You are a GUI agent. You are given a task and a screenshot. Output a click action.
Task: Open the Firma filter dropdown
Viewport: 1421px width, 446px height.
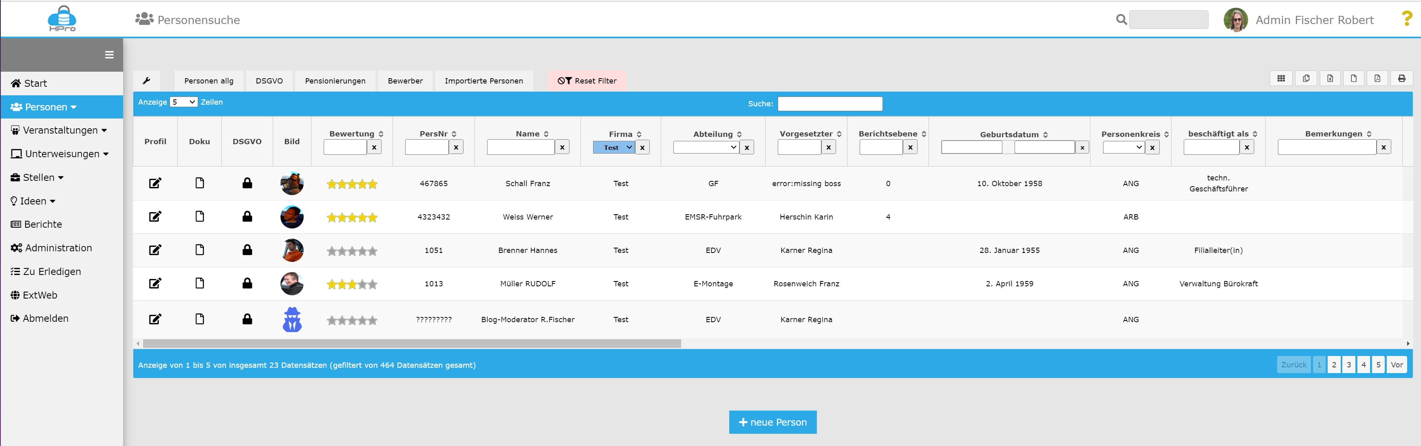[614, 148]
